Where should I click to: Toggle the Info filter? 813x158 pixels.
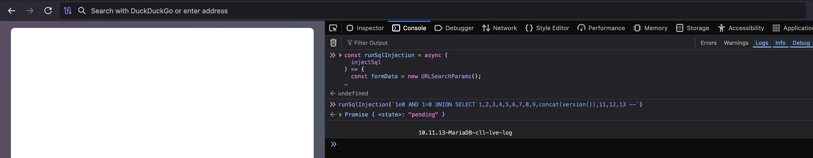pyautogui.click(x=780, y=43)
